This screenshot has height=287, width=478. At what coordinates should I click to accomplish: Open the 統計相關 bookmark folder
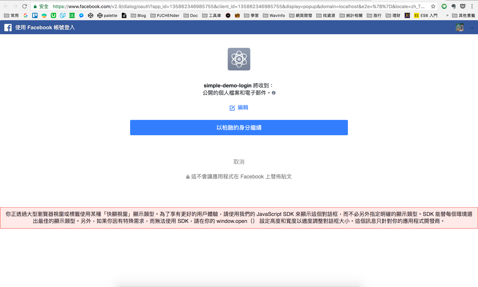click(x=351, y=15)
